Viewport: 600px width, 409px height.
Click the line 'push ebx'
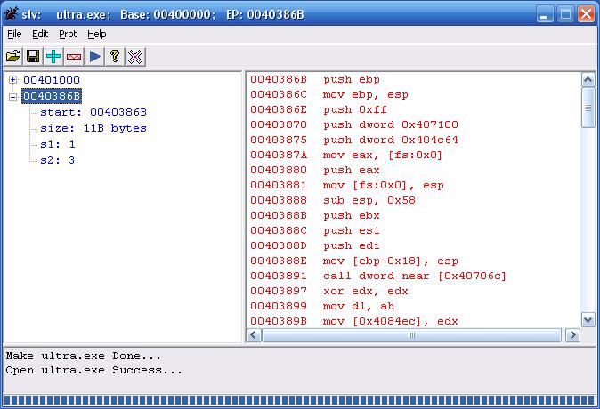point(315,215)
